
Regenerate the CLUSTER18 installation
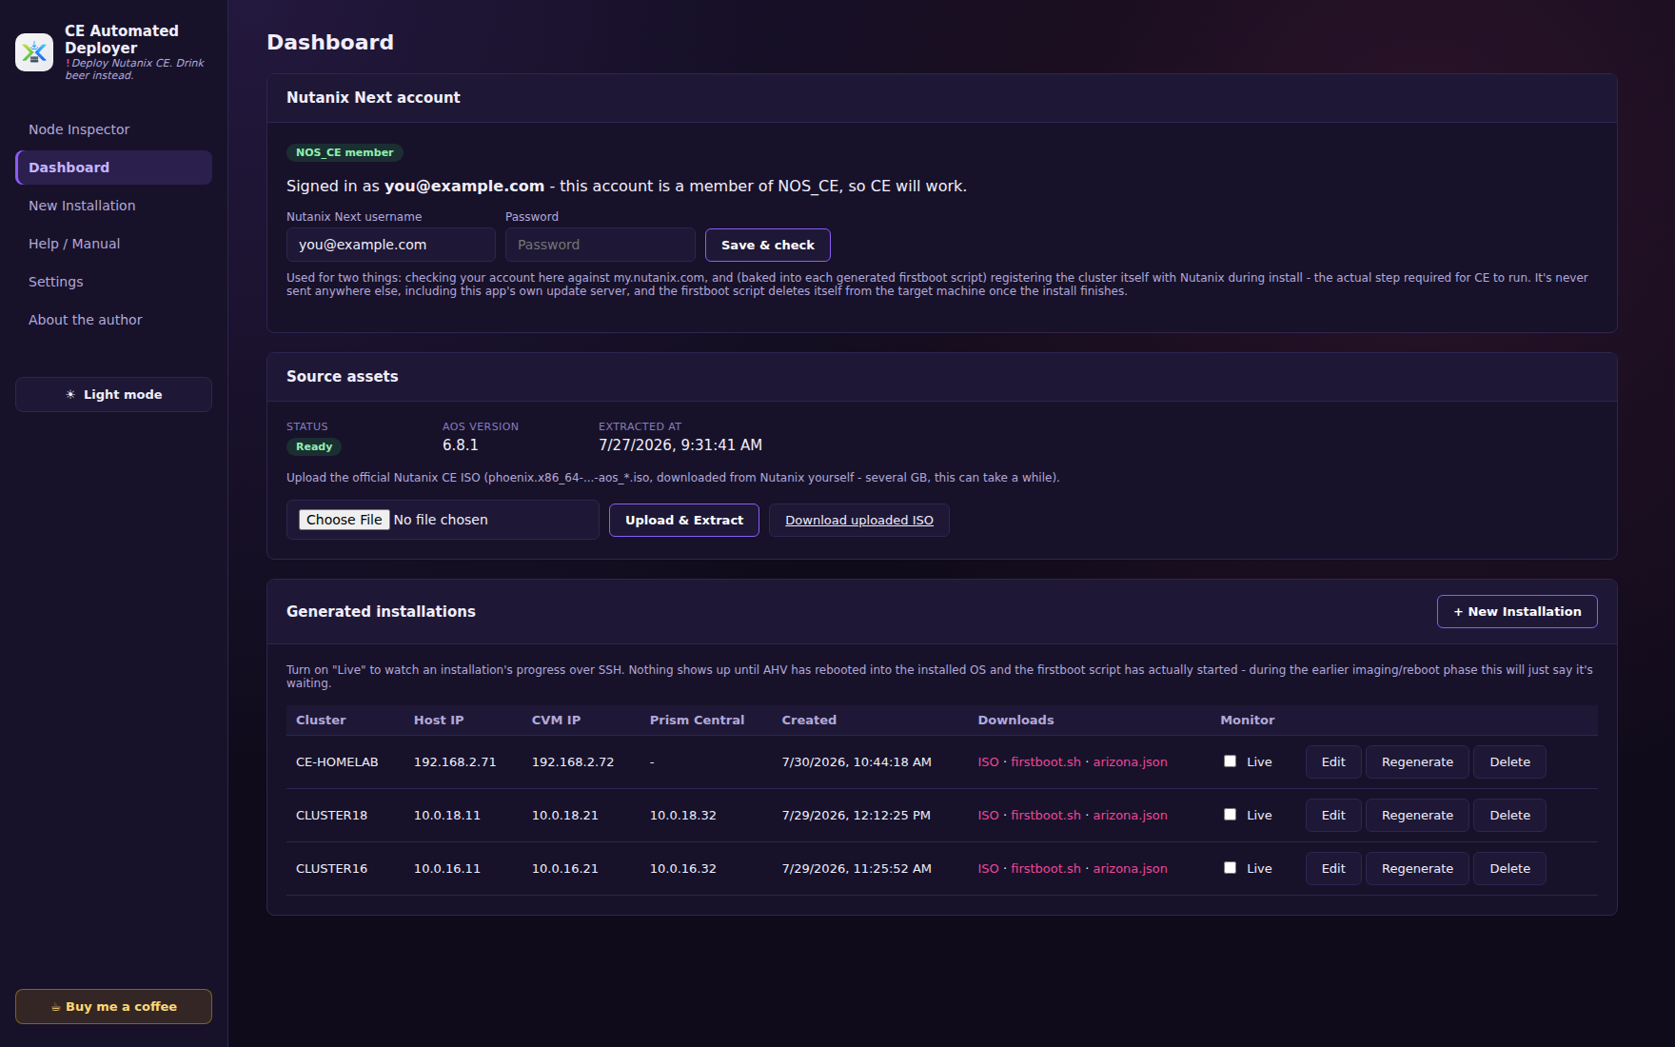click(x=1417, y=815)
